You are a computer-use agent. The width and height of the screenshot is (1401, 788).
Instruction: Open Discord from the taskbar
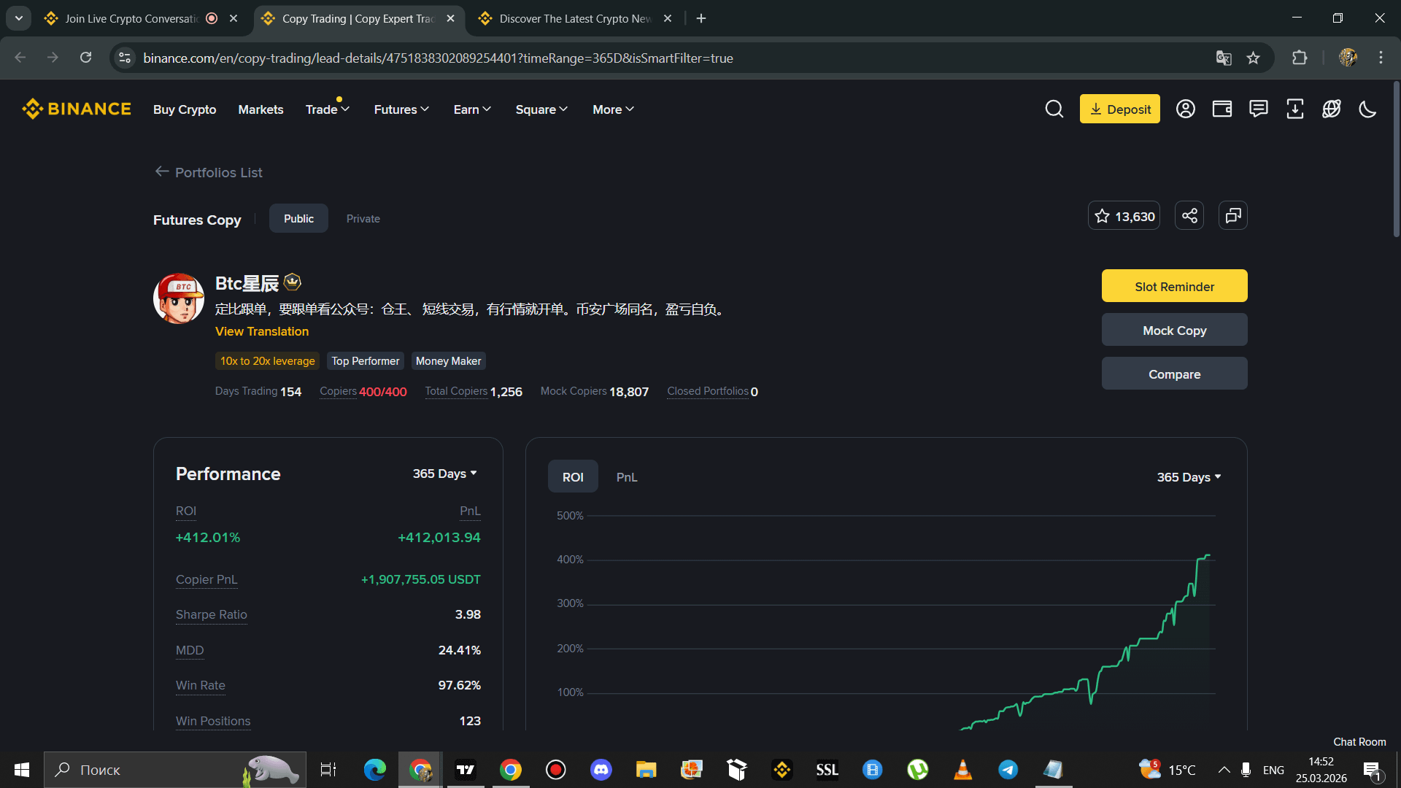[x=601, y=770]
